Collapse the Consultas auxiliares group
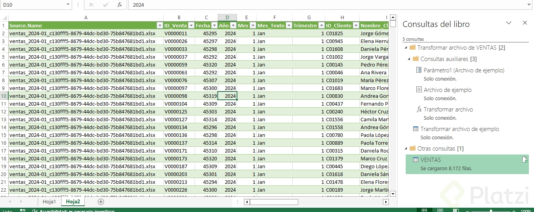The width and height of the screenshot is (534, 212). (x=409, y=59)
